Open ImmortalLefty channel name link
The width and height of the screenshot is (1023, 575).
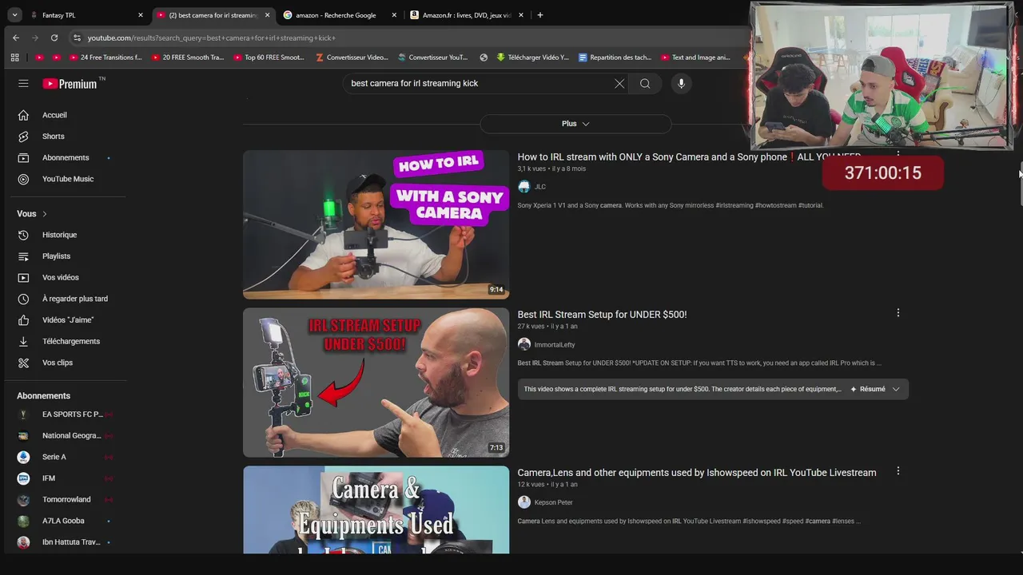click(x=555, y=345)
